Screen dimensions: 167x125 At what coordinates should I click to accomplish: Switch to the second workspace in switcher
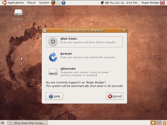[x=159, y=123]
